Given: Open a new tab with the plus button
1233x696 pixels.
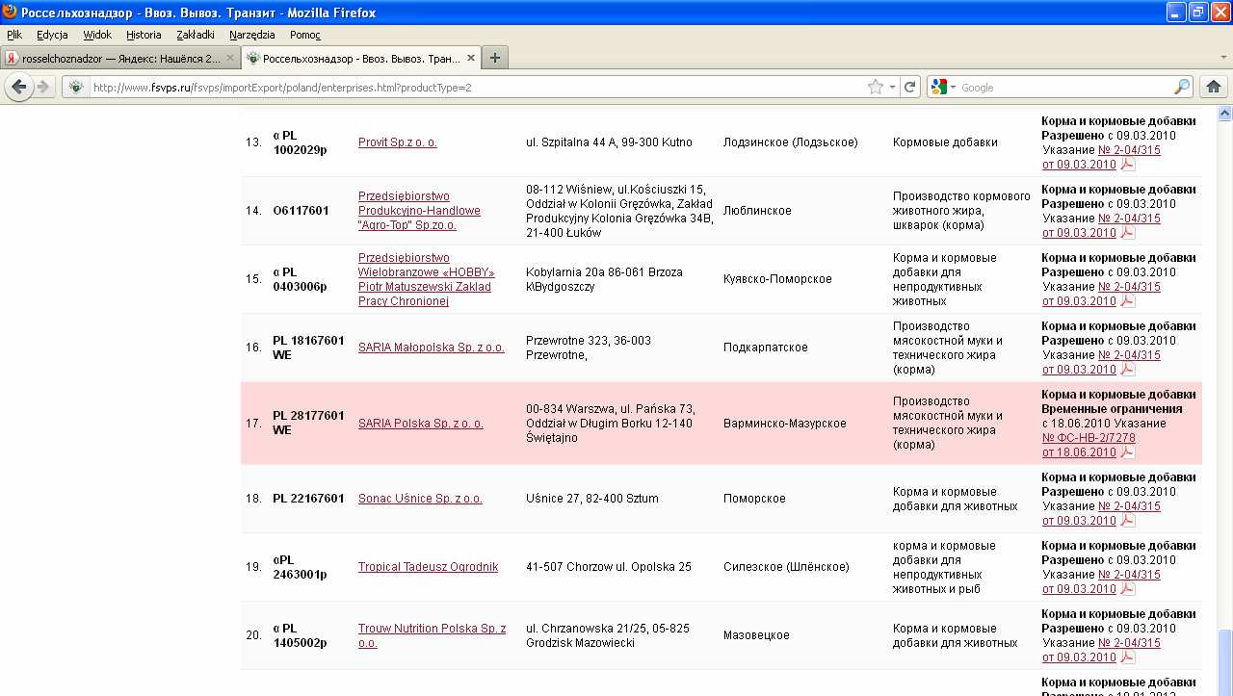Looking at the screenshot, I should coord(495,58).
